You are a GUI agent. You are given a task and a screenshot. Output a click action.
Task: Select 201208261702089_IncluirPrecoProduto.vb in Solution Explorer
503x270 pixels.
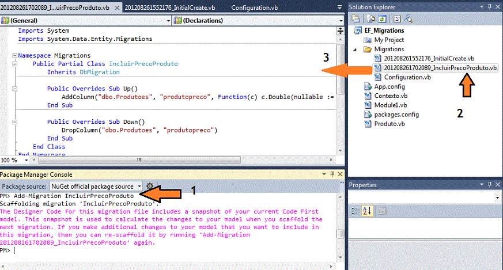[x=440, y=68]
